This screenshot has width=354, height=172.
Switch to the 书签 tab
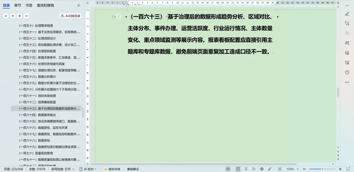(29, 6)
